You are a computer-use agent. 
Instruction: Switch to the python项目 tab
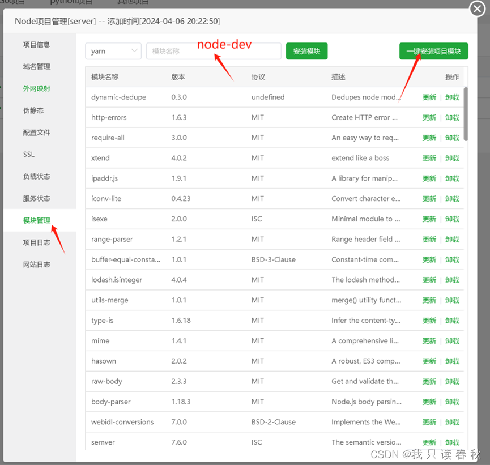(71, 3)
